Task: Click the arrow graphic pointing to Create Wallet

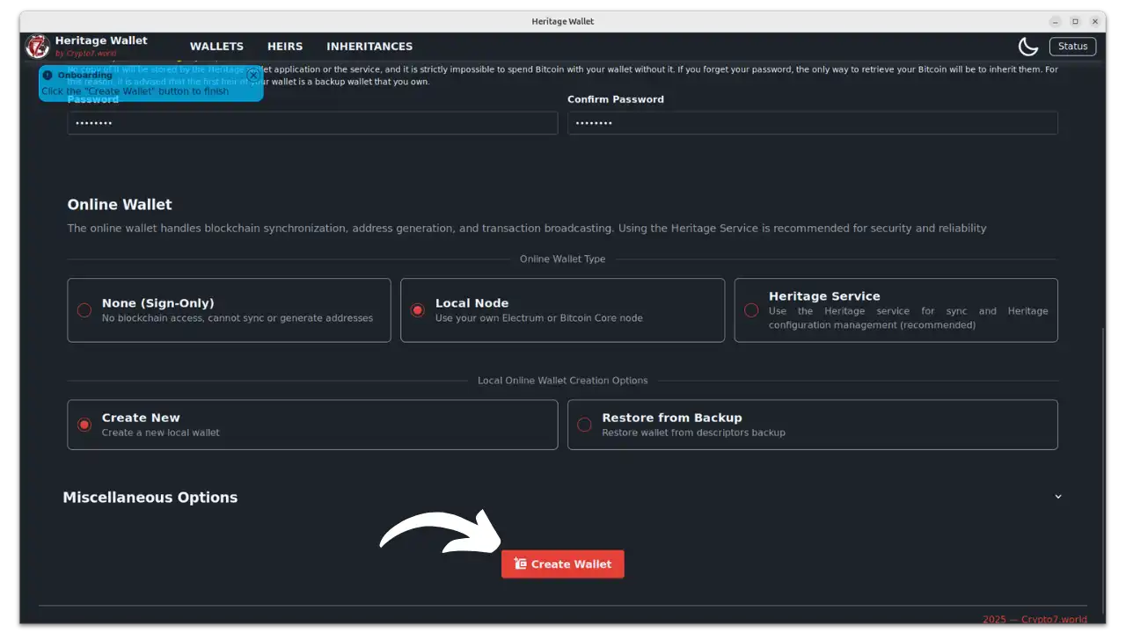Action: [x=440, y=527]
